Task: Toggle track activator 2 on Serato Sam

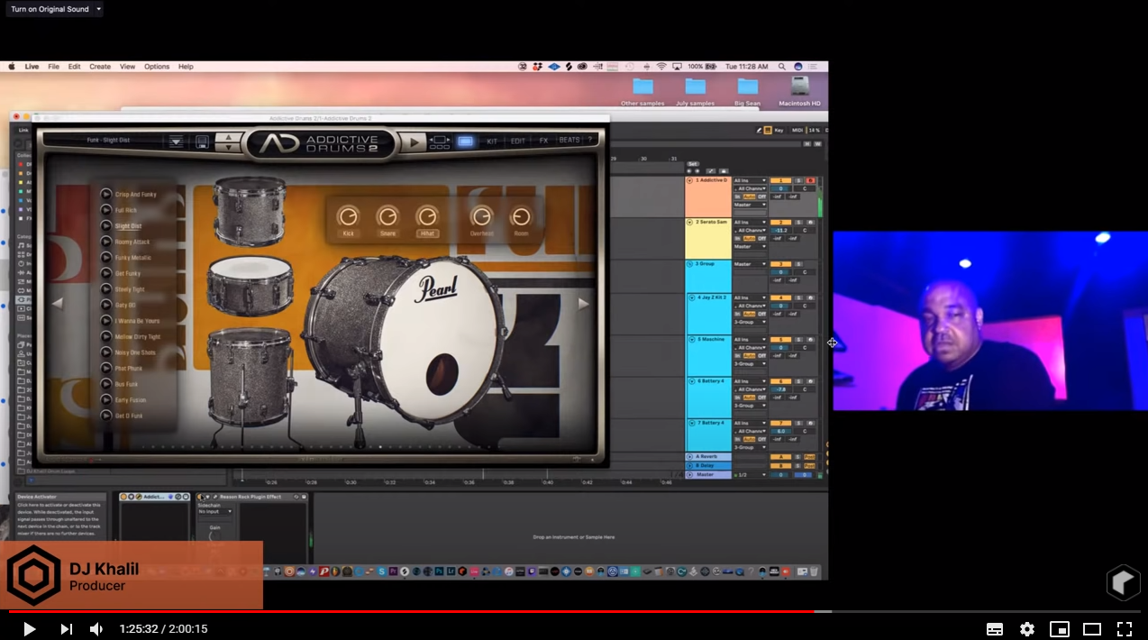Action: click(780, 222)
